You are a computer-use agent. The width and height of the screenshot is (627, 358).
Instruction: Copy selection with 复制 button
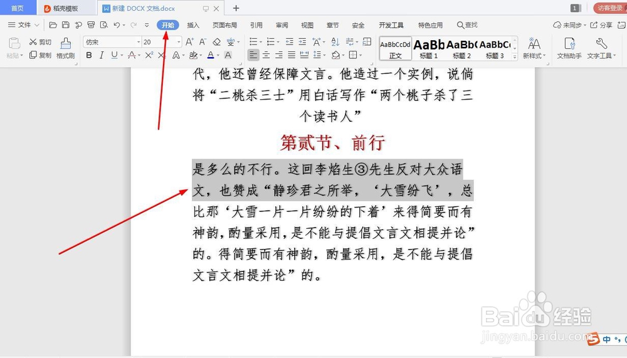(40, 55)
